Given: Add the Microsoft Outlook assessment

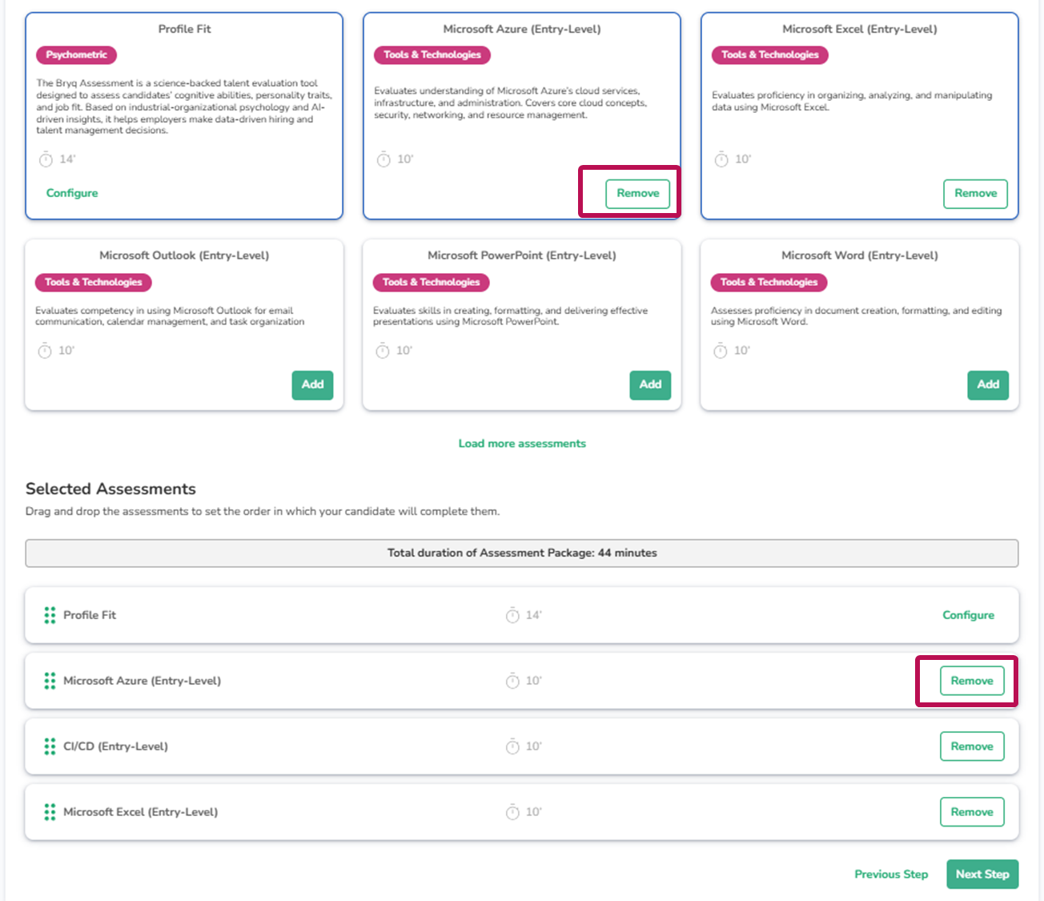Looking at the screenshot, I should (312, 384).
